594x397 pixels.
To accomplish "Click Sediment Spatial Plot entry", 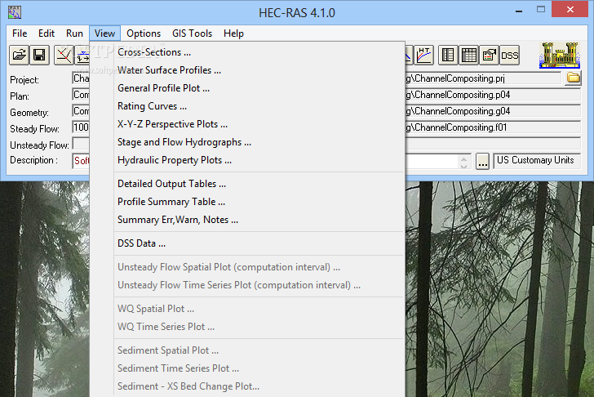I will [x=247, y=350].
